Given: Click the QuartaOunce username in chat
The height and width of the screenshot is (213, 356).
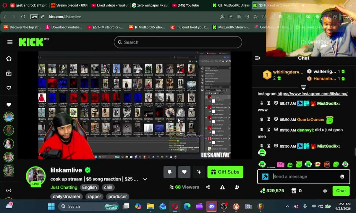Looking at the screenshot, I should coord(310,120).
